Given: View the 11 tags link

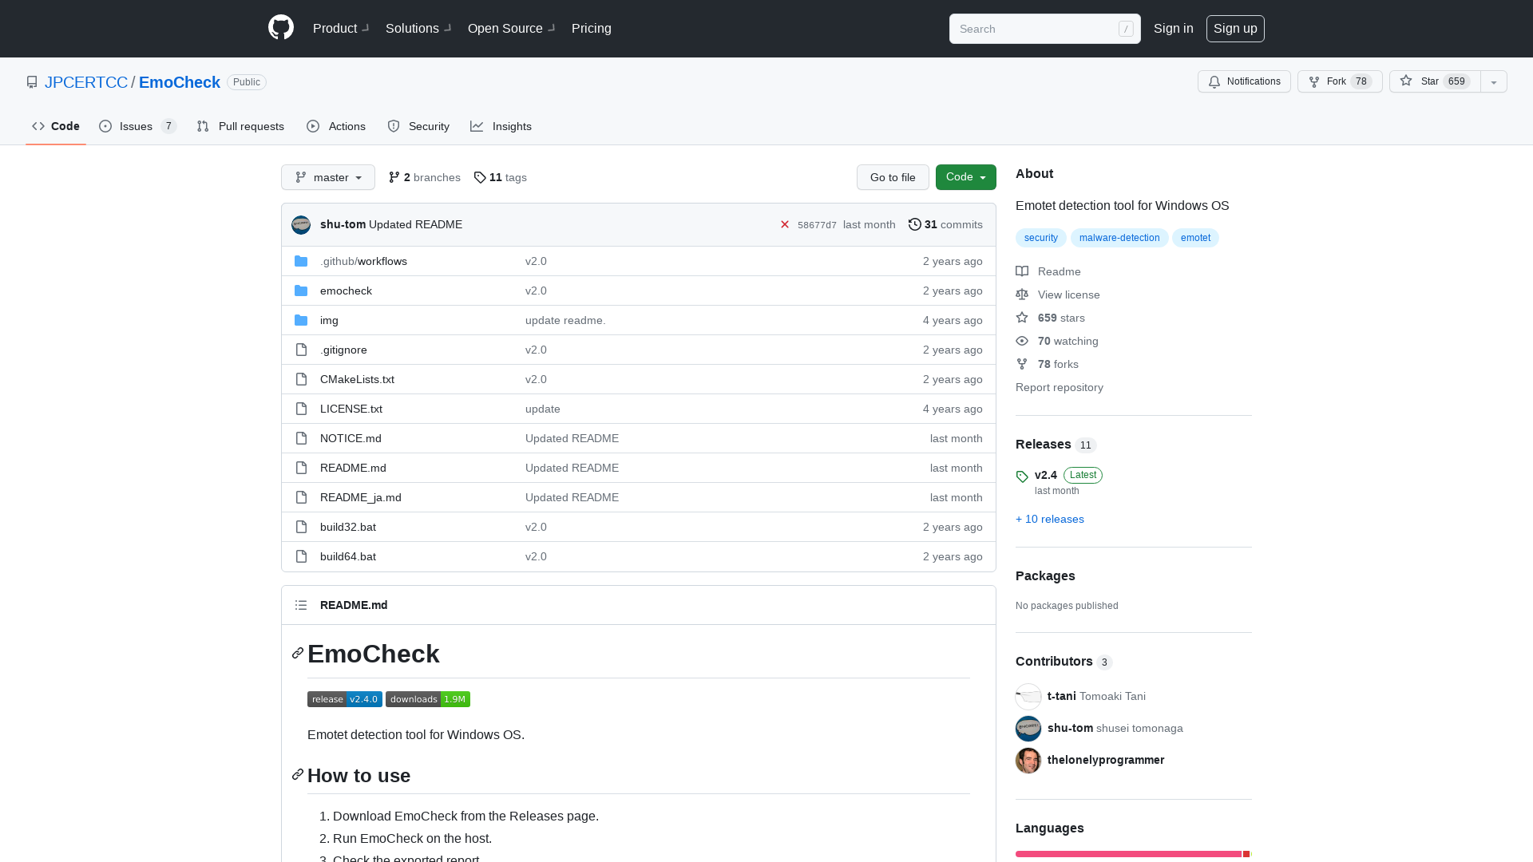Looking at the screenshot, I should pyautogui.click(x=501, y=177).
